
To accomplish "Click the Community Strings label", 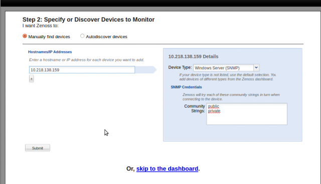I will pos(195,109).
